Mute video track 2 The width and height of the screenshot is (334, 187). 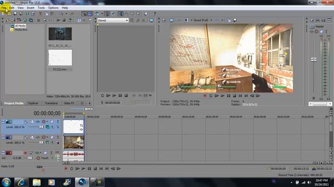click(x=52, y=137)
